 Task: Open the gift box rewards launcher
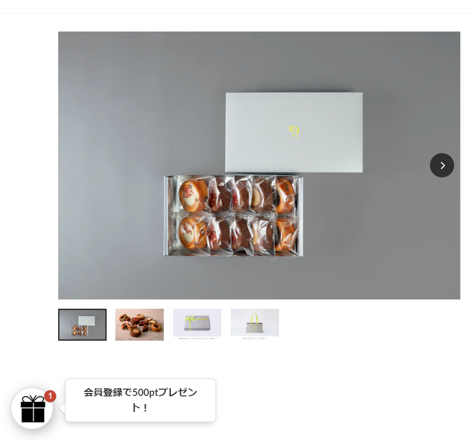click(x=32, y=408)
